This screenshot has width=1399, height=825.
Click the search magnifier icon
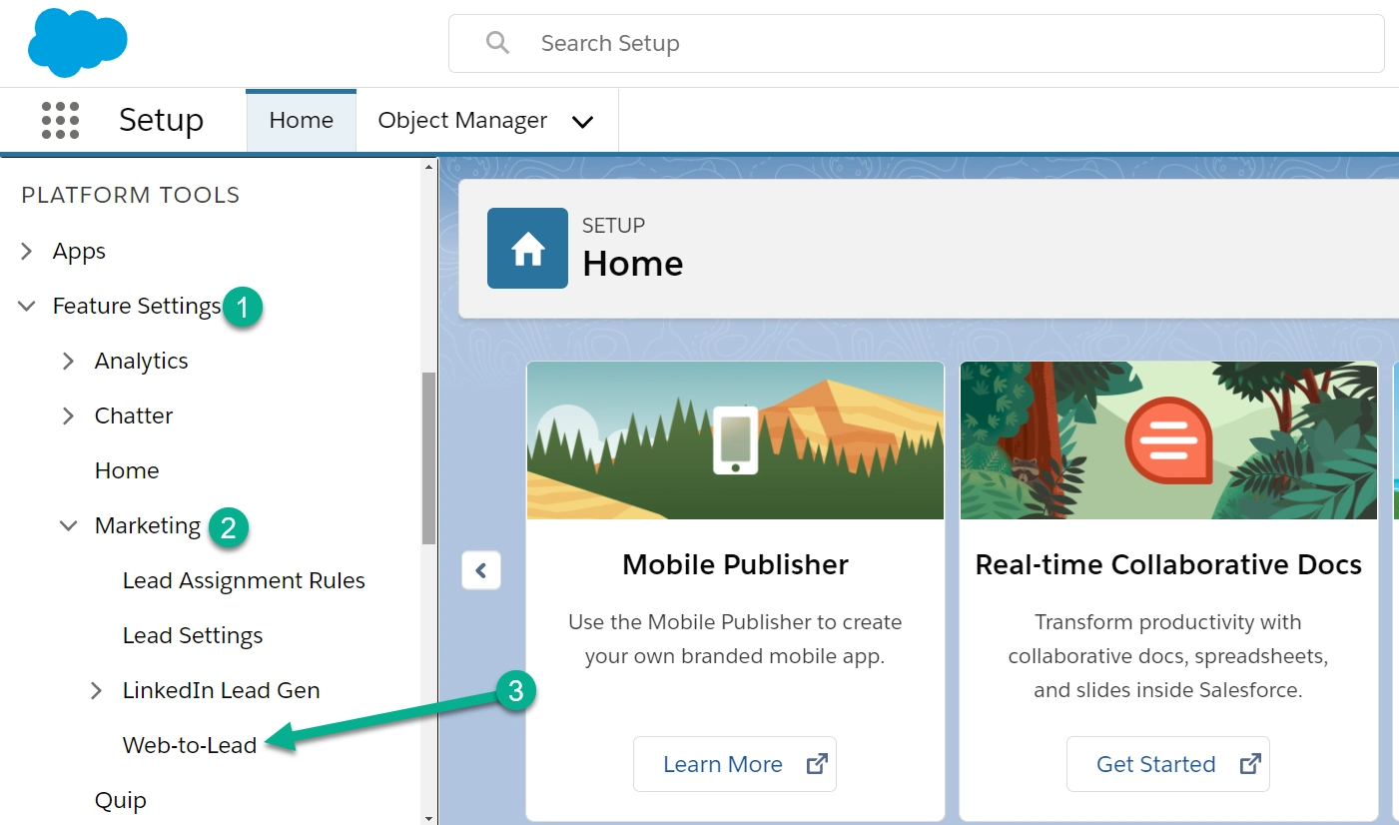[497, 43]
